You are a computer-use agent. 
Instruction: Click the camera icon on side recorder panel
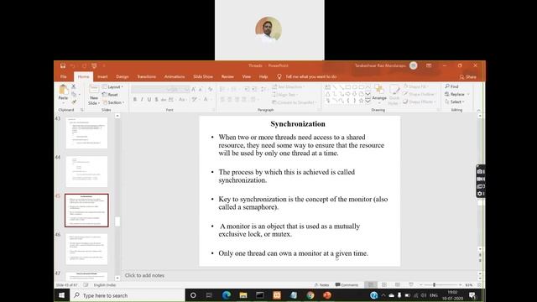tap(480, 171)
